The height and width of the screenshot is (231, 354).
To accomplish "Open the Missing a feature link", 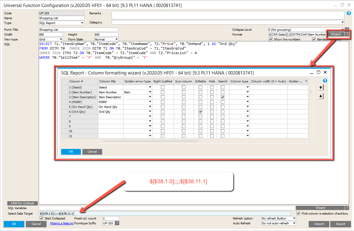I will tap(62, 223).
